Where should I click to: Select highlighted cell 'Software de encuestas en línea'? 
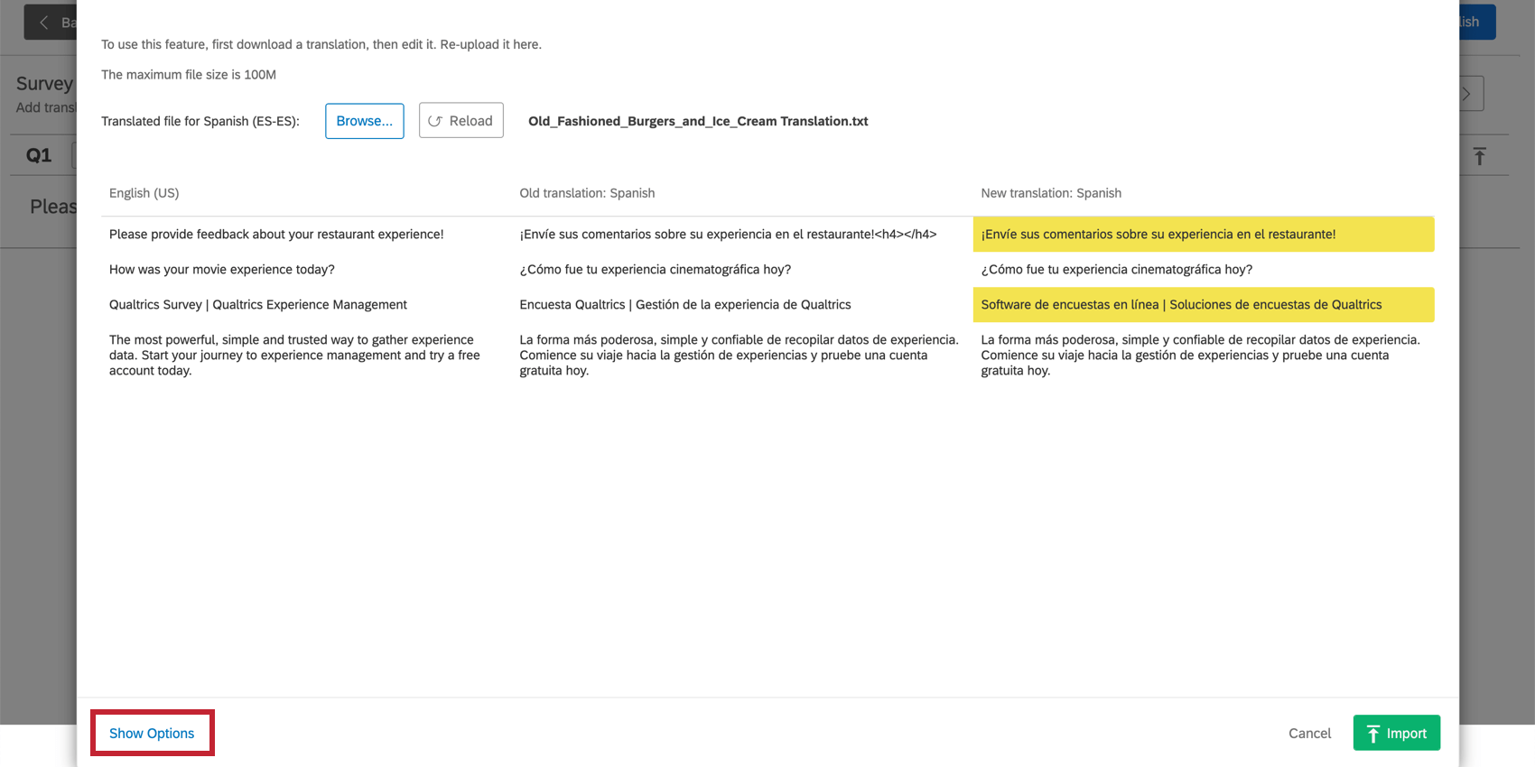(x=1204, y=304)
